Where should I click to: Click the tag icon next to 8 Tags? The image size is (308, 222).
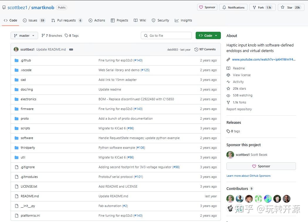(x=66, y=36)
